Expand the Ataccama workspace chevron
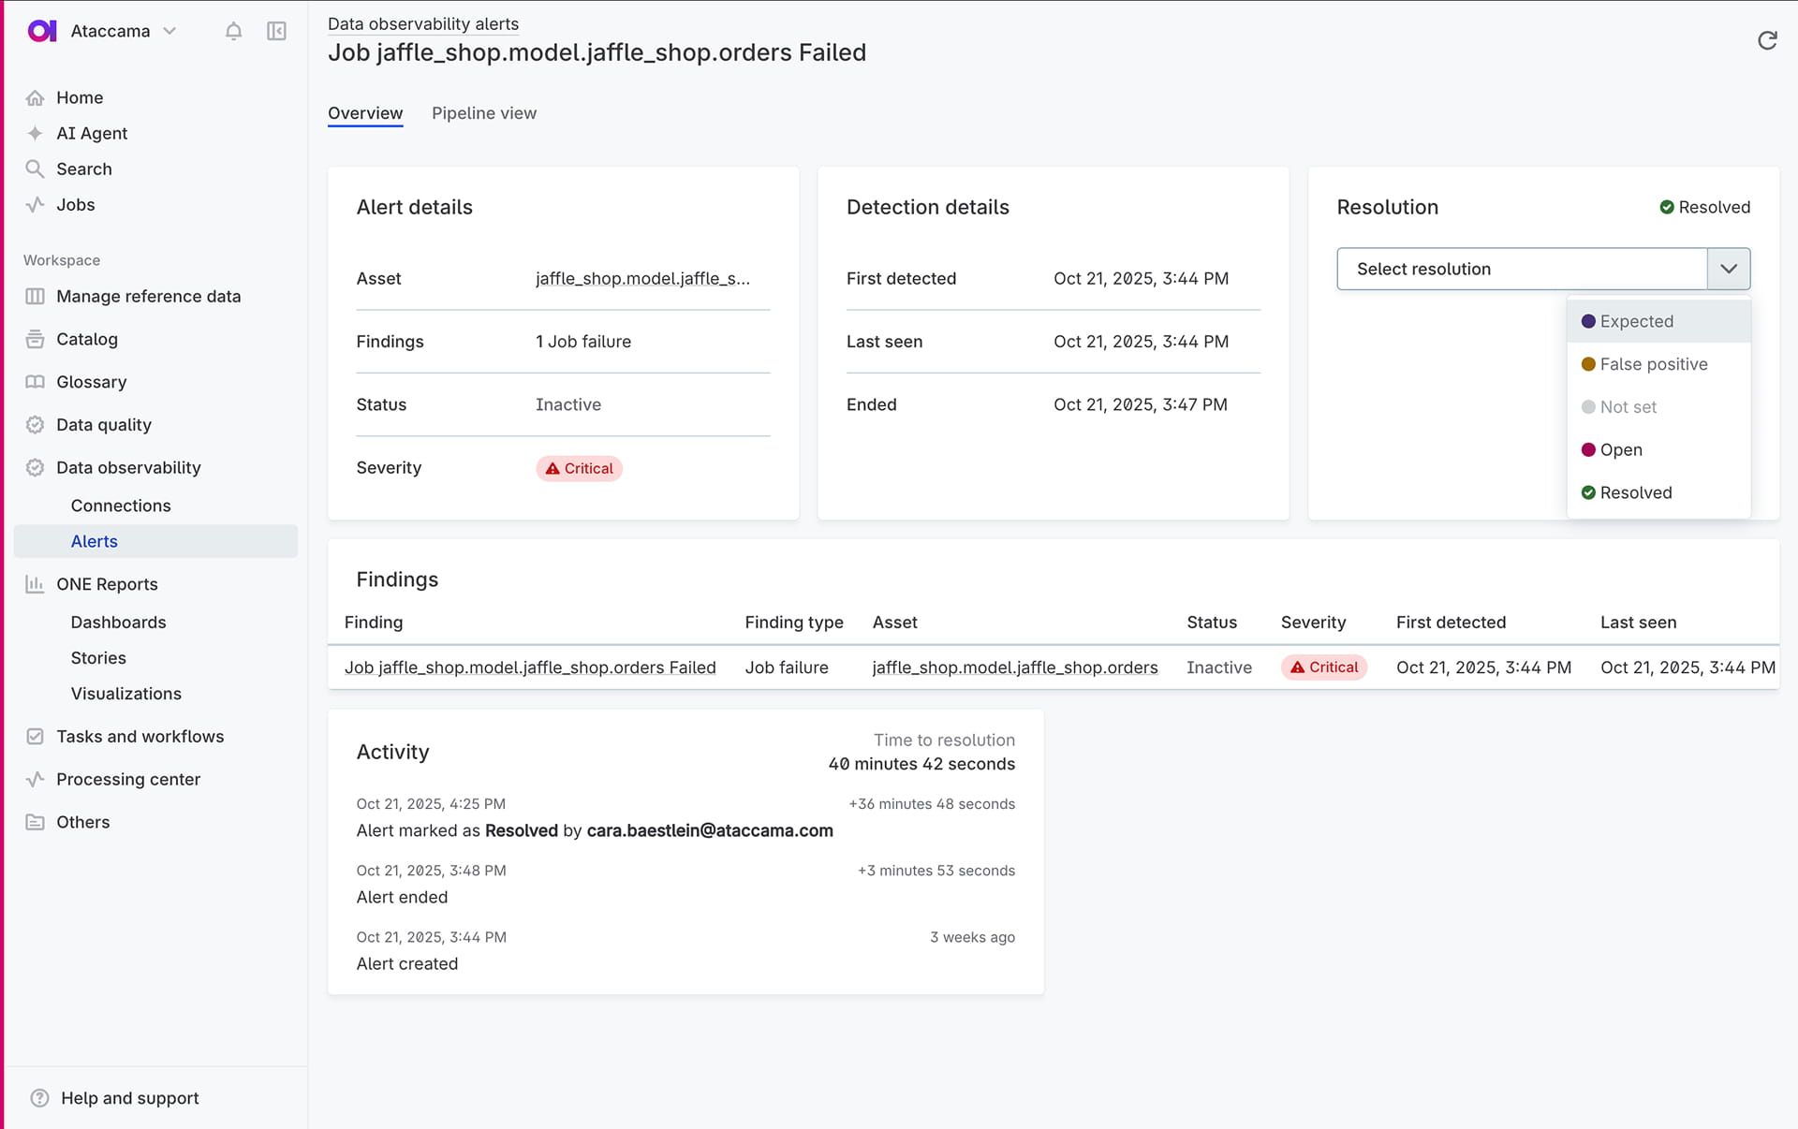 [x=169, y=31]
